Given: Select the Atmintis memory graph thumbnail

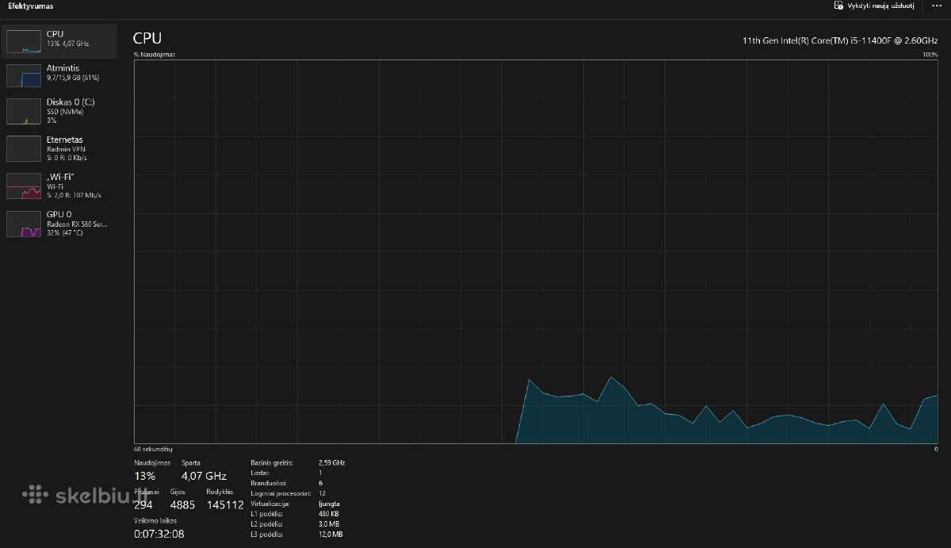Looking at the screenshot, I should point(24,75).
